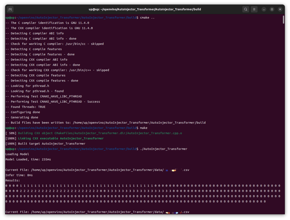The height and width of the screenshot is (220, 290).
Task: Click the 'cmake ..' command text
Action: (147, 18)
